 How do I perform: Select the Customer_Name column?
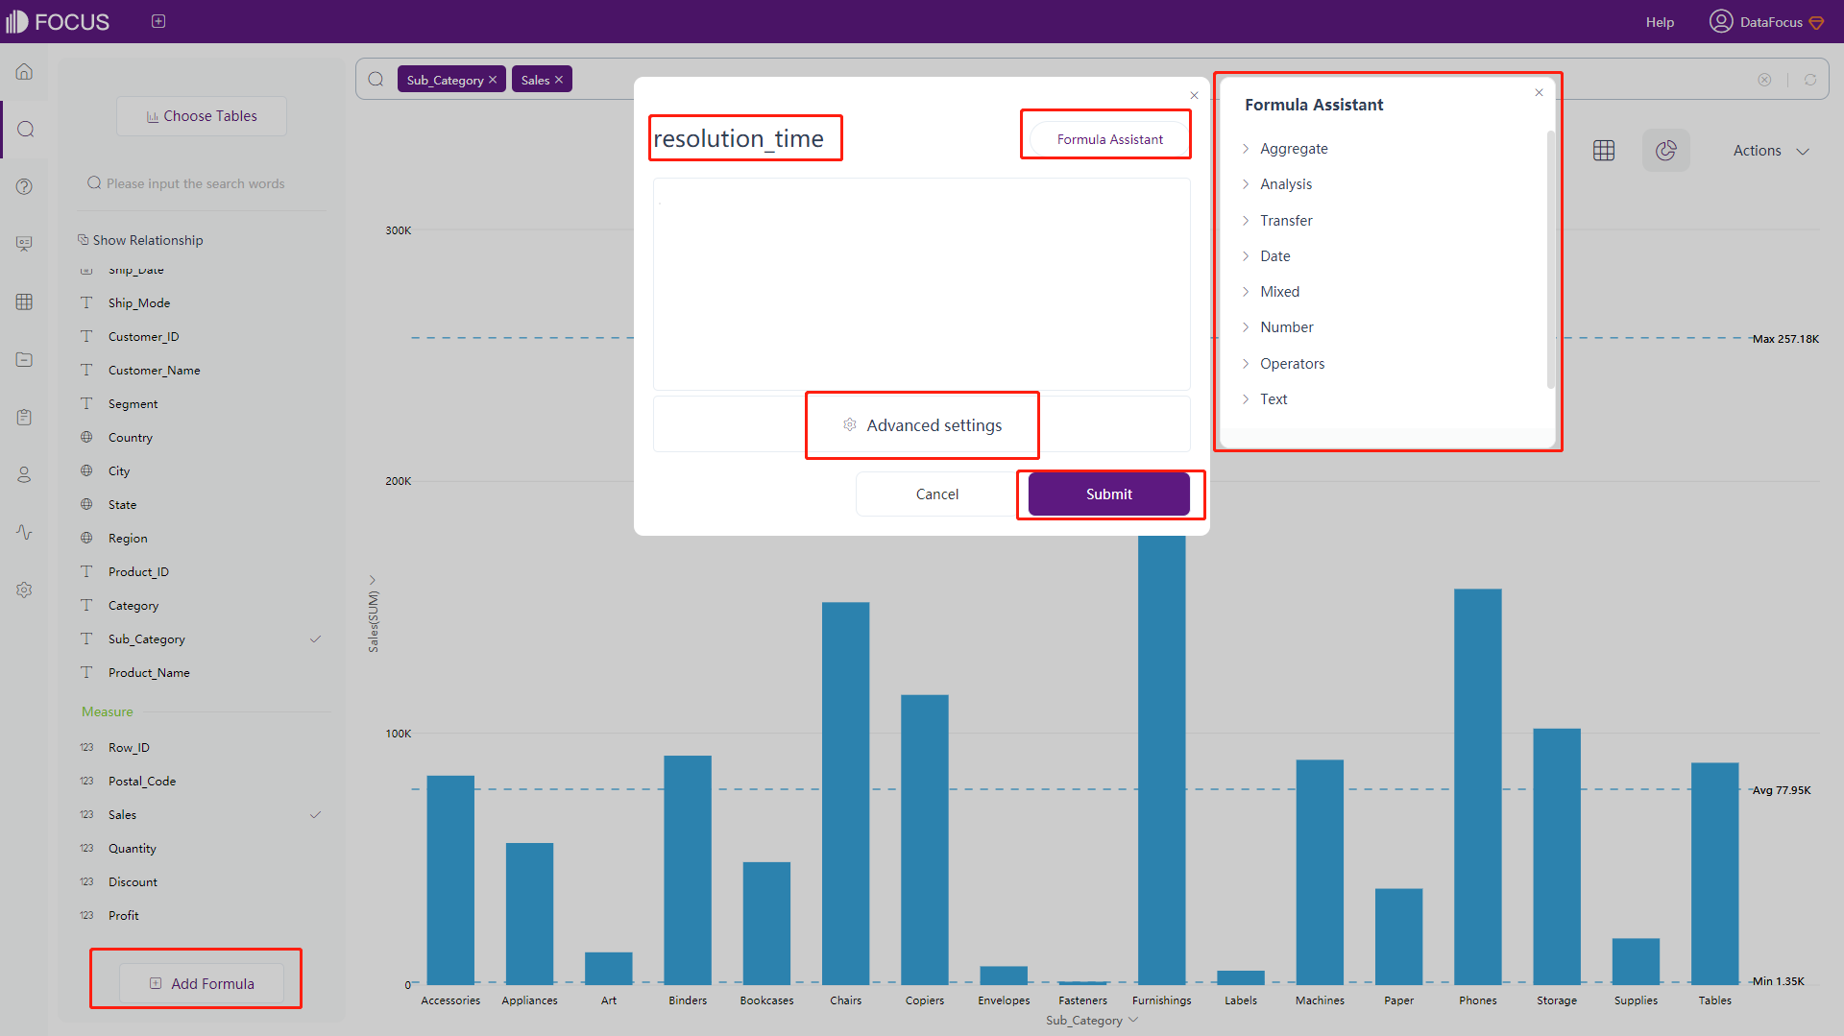[155, 371]
